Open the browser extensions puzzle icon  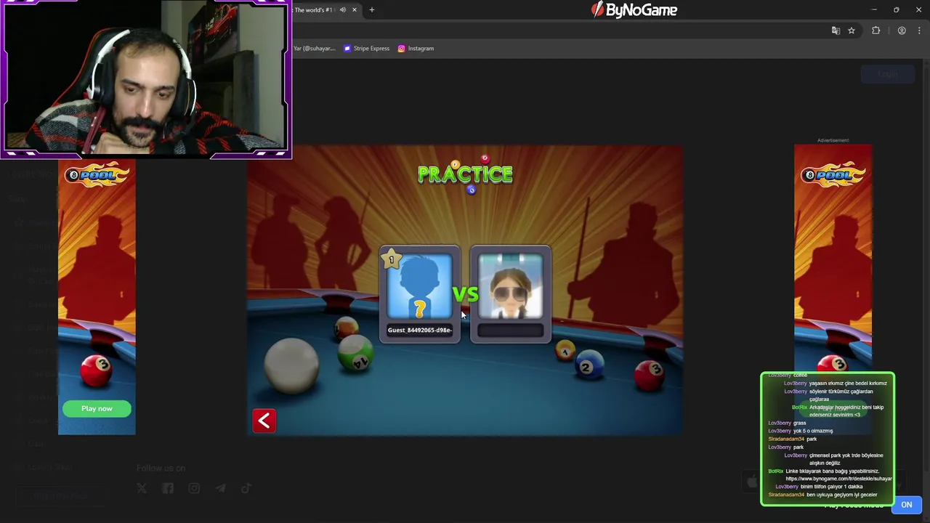(876, 31)
